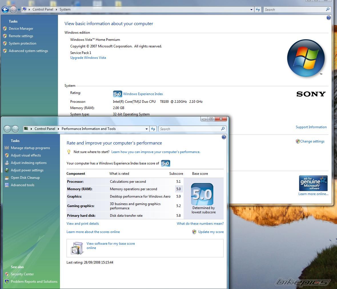337x289 pixels.
Task: Click Advanced tools icon
Action: 7,185
